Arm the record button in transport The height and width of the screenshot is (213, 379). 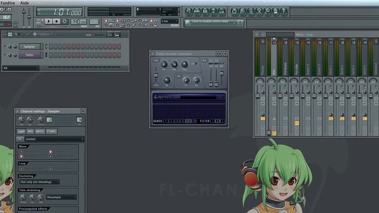click(x=65, y=21)
